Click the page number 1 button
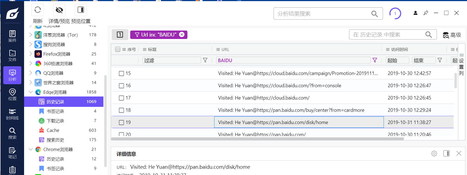The image size is (467, 175). coord(120,35)
